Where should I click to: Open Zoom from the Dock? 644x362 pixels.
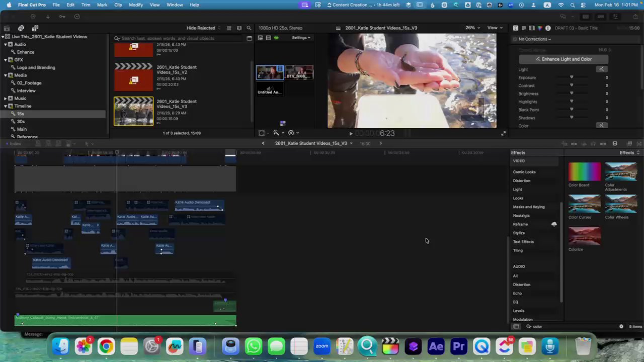321,346
